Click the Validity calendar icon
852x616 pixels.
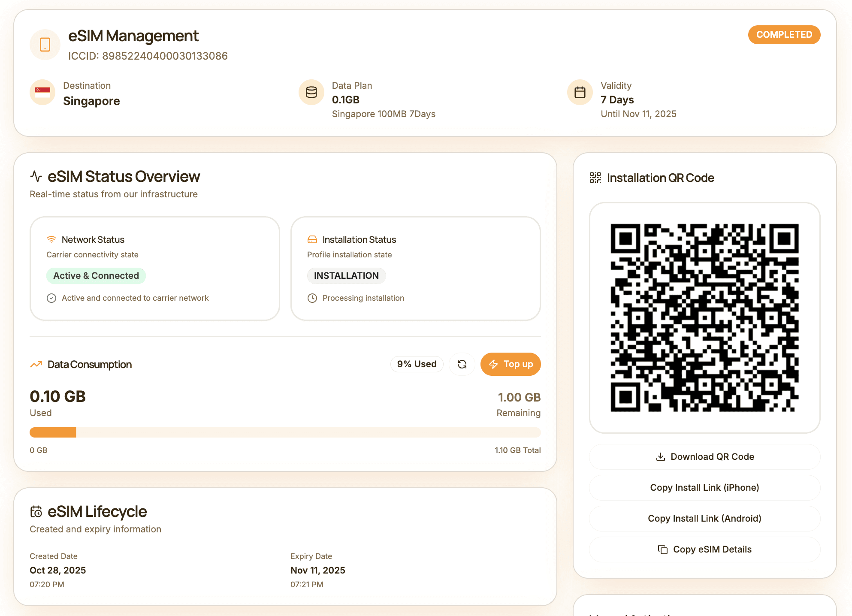coord(580,92)
